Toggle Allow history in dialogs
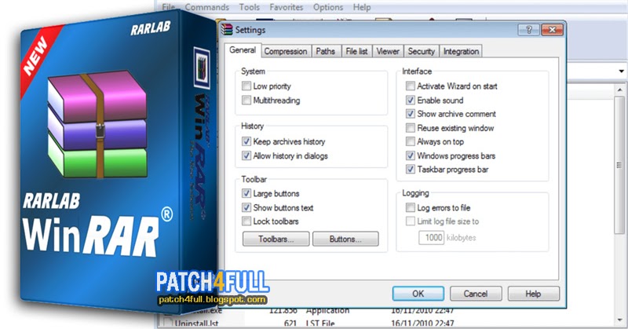This screenshot has width=628, height=329. [246, 155]
